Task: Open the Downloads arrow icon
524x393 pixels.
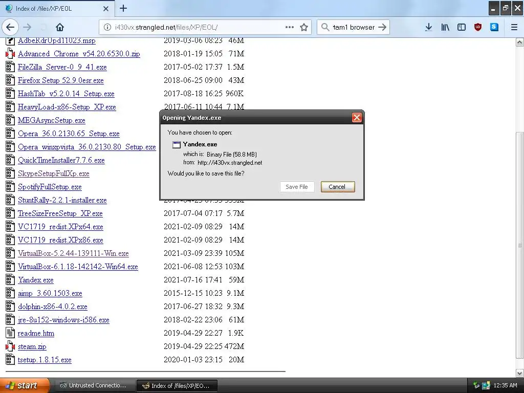Action: (428, 28)
